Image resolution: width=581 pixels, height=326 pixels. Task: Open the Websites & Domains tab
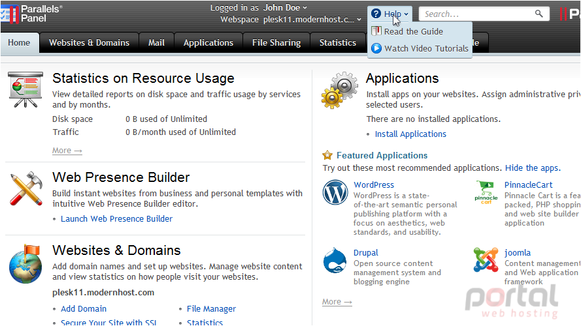pos(89,42)
